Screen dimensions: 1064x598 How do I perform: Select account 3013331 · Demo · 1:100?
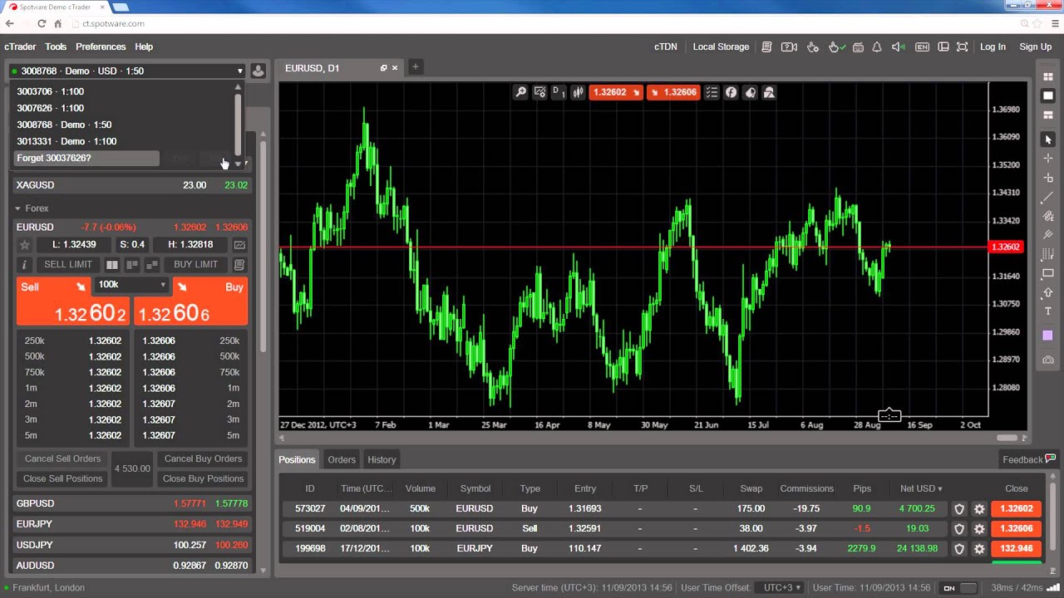[x=66, y=141]
